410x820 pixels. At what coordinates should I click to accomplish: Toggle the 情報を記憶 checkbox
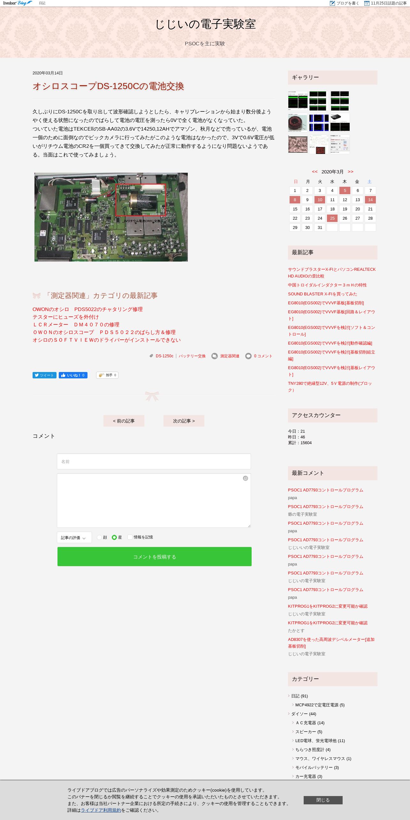point(130,537)
